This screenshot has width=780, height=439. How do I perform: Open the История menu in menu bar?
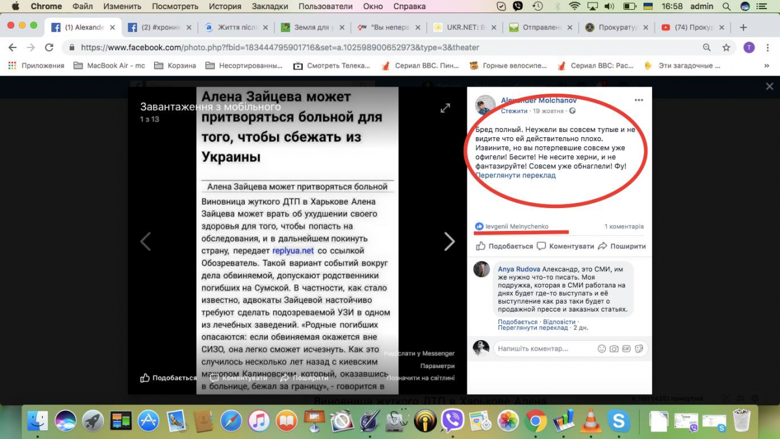click(x=225, y=7)
